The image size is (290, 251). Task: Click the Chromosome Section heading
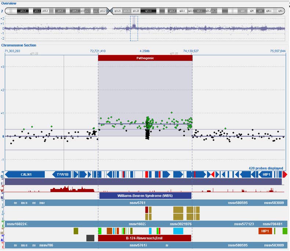19,45
